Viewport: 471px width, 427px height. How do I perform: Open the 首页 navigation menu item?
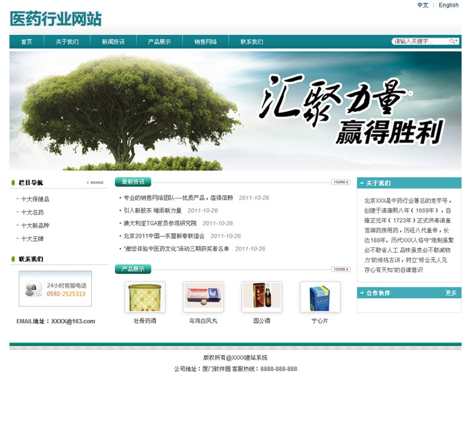(x=26, y=42)
